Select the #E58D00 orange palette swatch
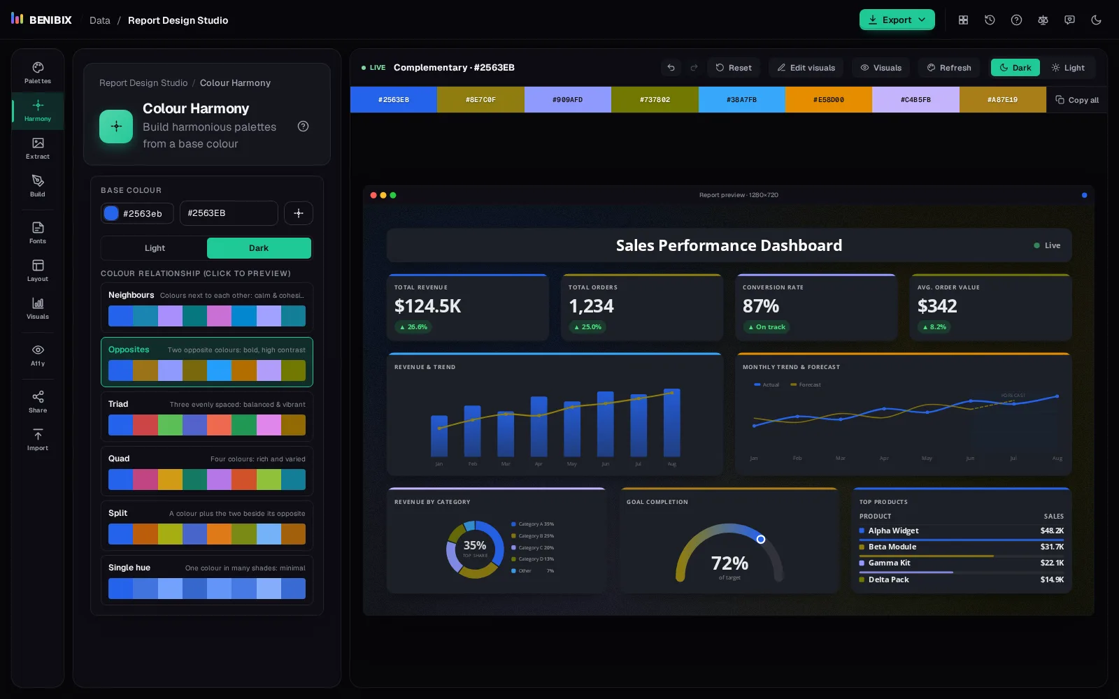The image size is (1119, 699). 829,100
